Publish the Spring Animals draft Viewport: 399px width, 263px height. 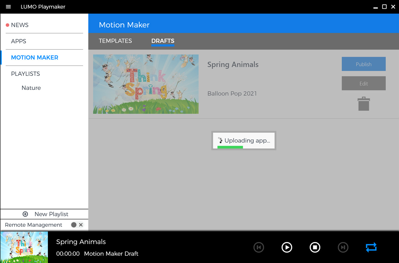click(x=364, y=64)
